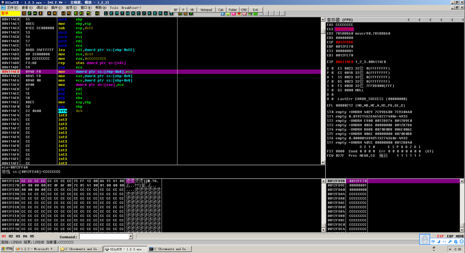The image size is (465, 253).
Task: Click the BP button
Action: [x=175, y=10]
